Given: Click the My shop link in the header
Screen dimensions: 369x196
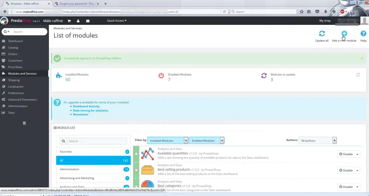Looking at the screenshot, I should tap(325, 21).
